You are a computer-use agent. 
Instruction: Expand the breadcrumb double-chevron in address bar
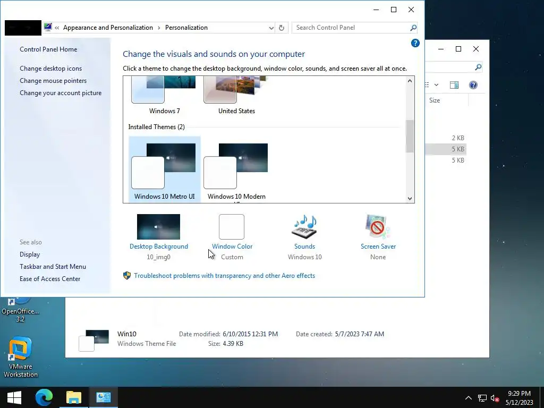pyautogui.click(x=57, y=28)
